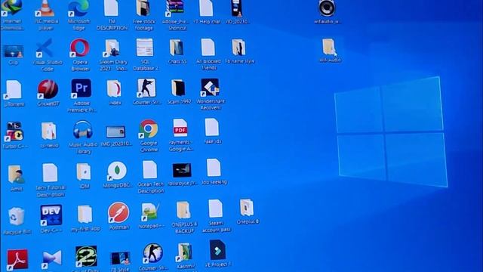Launch the Dev-C++ shortcut
The image size is (483, 272).
[x=51, y=215]
